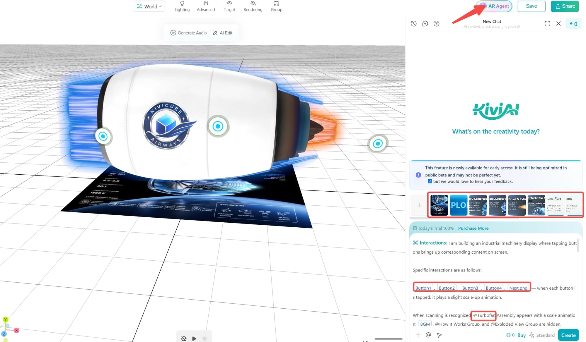This screenshot has width=586, height=342.
Task: Click the Interactions label in the prompt
Action: tap(430, 243)
